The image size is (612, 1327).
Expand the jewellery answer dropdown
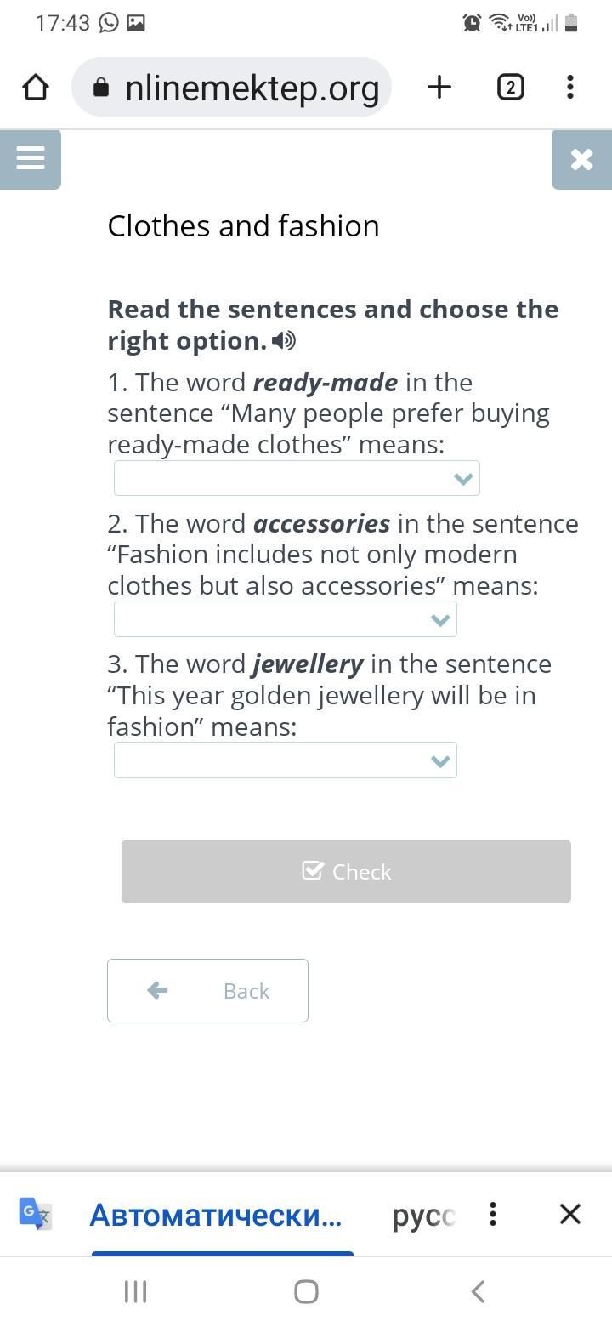pos(286,760)
